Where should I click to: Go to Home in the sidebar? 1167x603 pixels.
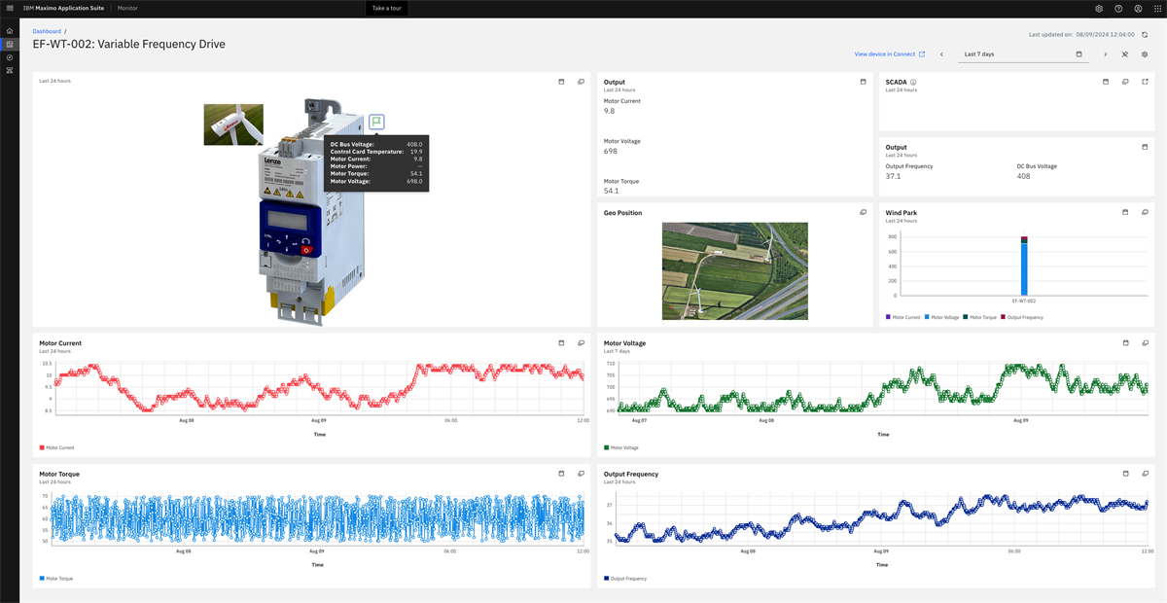click(10, 31)
